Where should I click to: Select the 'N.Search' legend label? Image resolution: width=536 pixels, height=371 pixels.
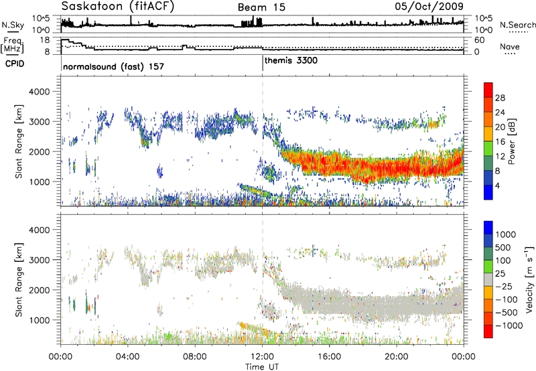pyautogui.click(x=517, y=25)
